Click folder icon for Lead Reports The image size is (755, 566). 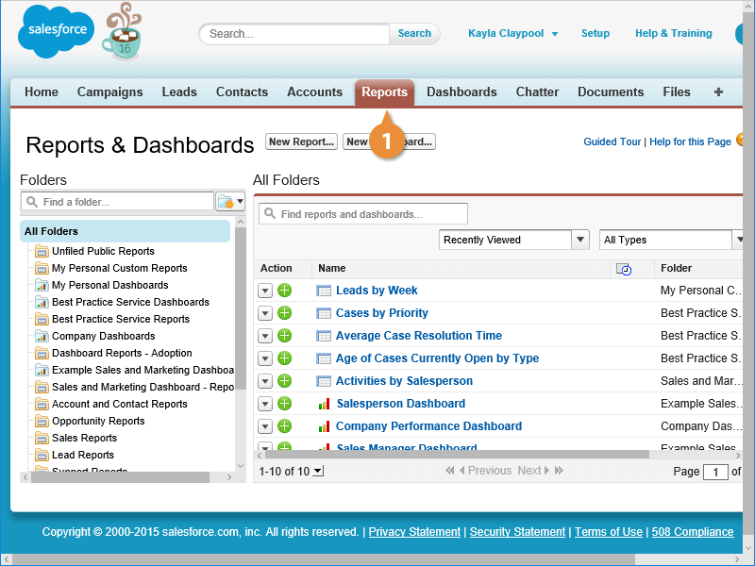pos(42,455)
